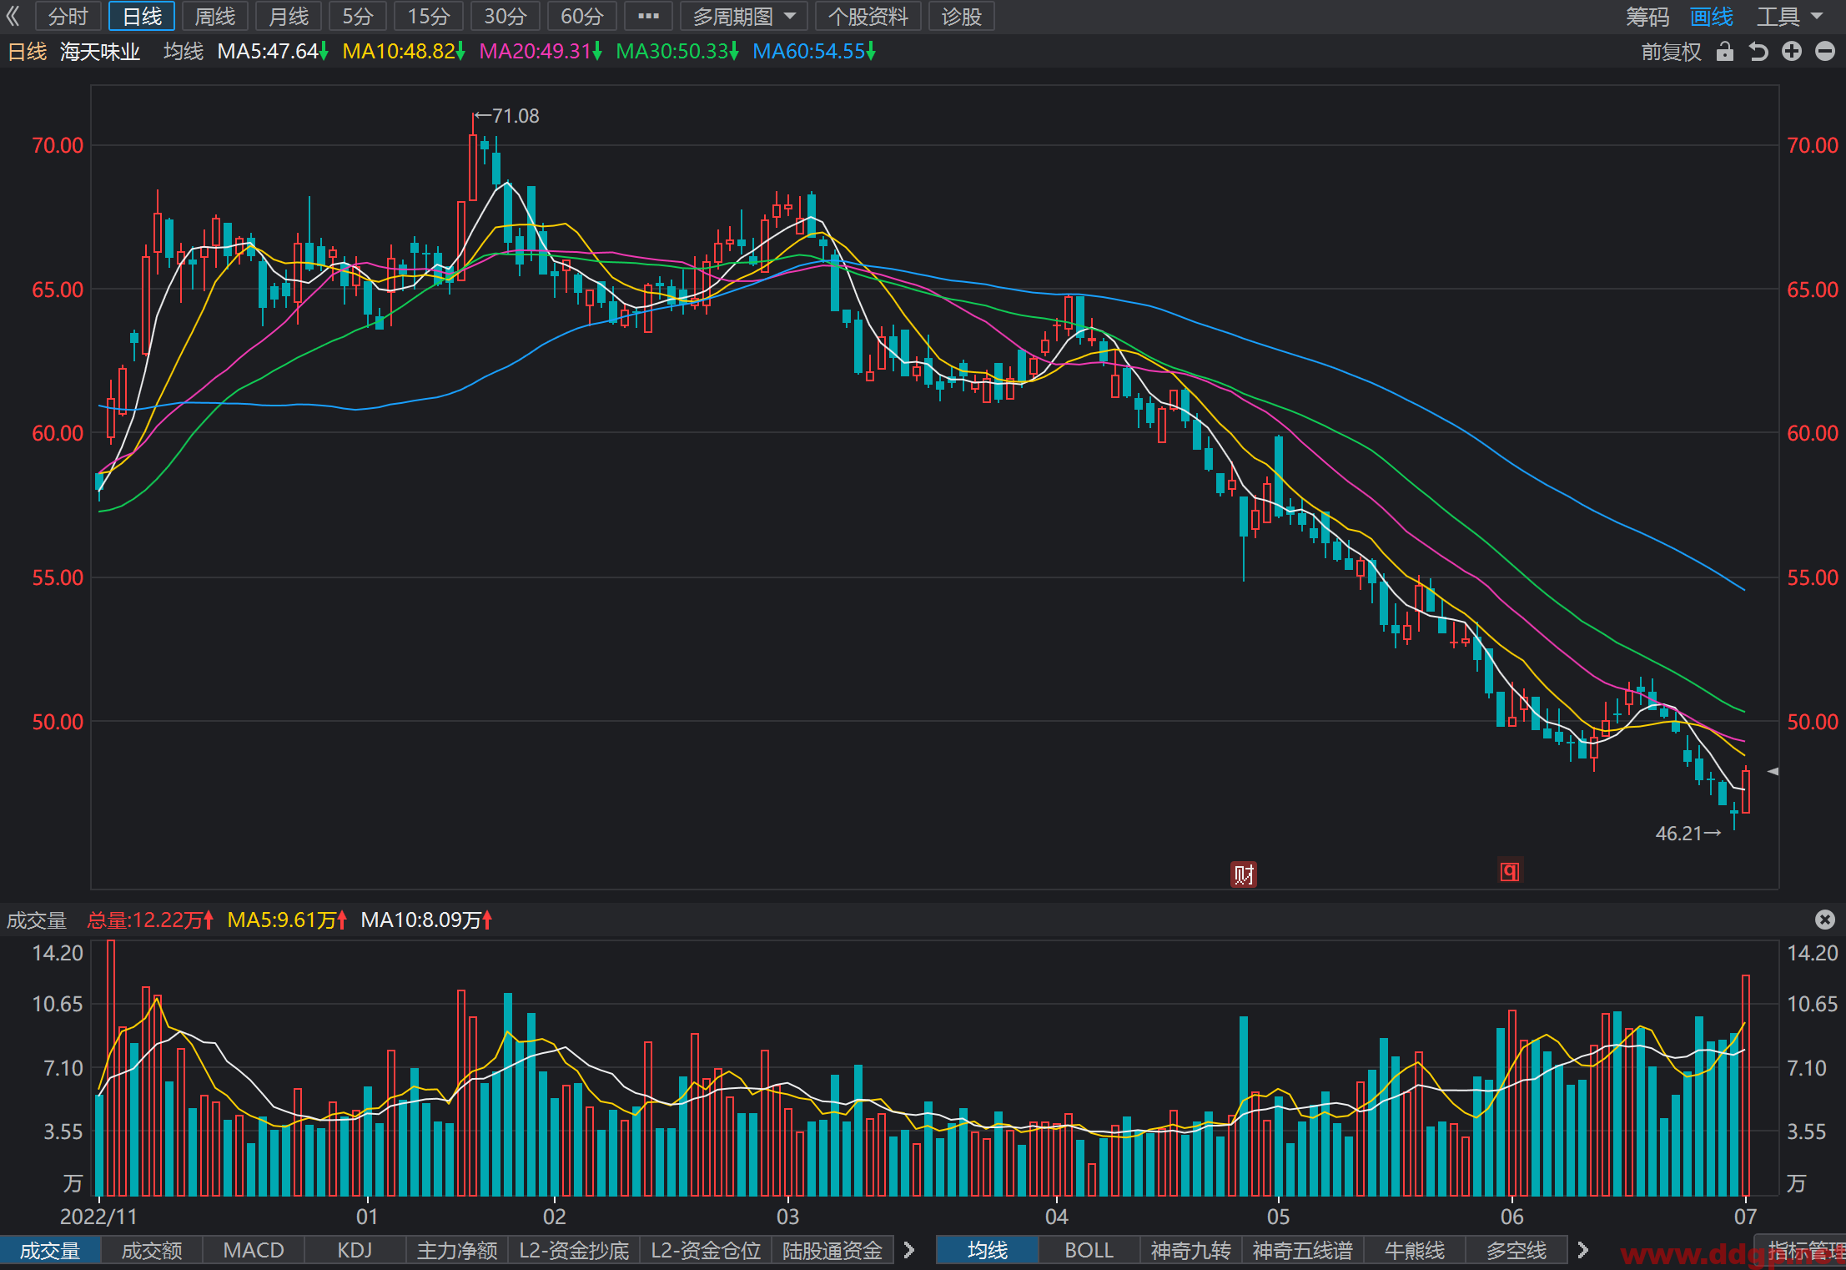Show more indicators with the right chevron
This screenshot has height=1270, width=1846.
click(909, 1250)
